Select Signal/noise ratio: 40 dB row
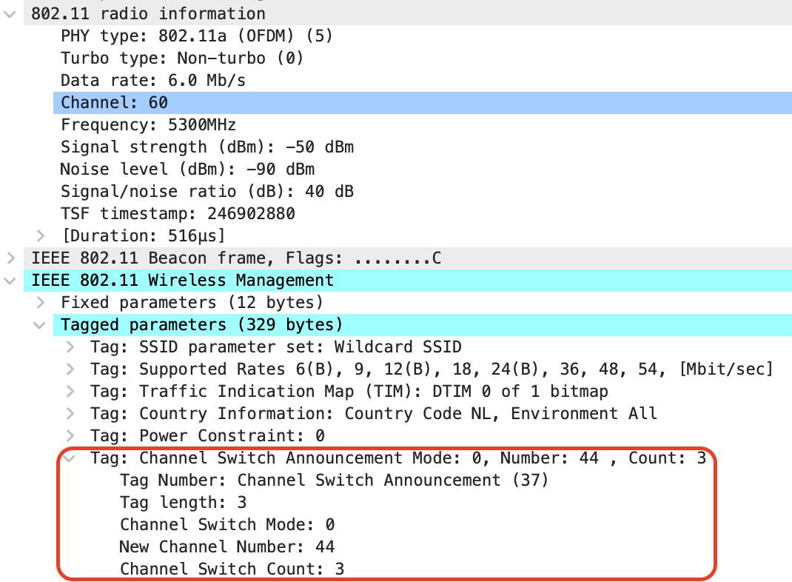Viewport: 792px width, 582px height. point(207,192)
